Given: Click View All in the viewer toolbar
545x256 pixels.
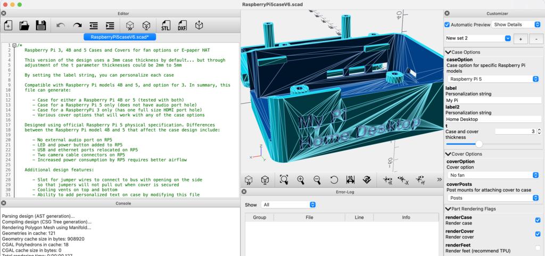Looking at the screenshot, I should tap(284, 179).
